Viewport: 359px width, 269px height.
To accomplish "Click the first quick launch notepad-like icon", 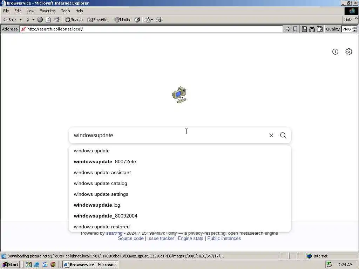I will coord(29,265).
